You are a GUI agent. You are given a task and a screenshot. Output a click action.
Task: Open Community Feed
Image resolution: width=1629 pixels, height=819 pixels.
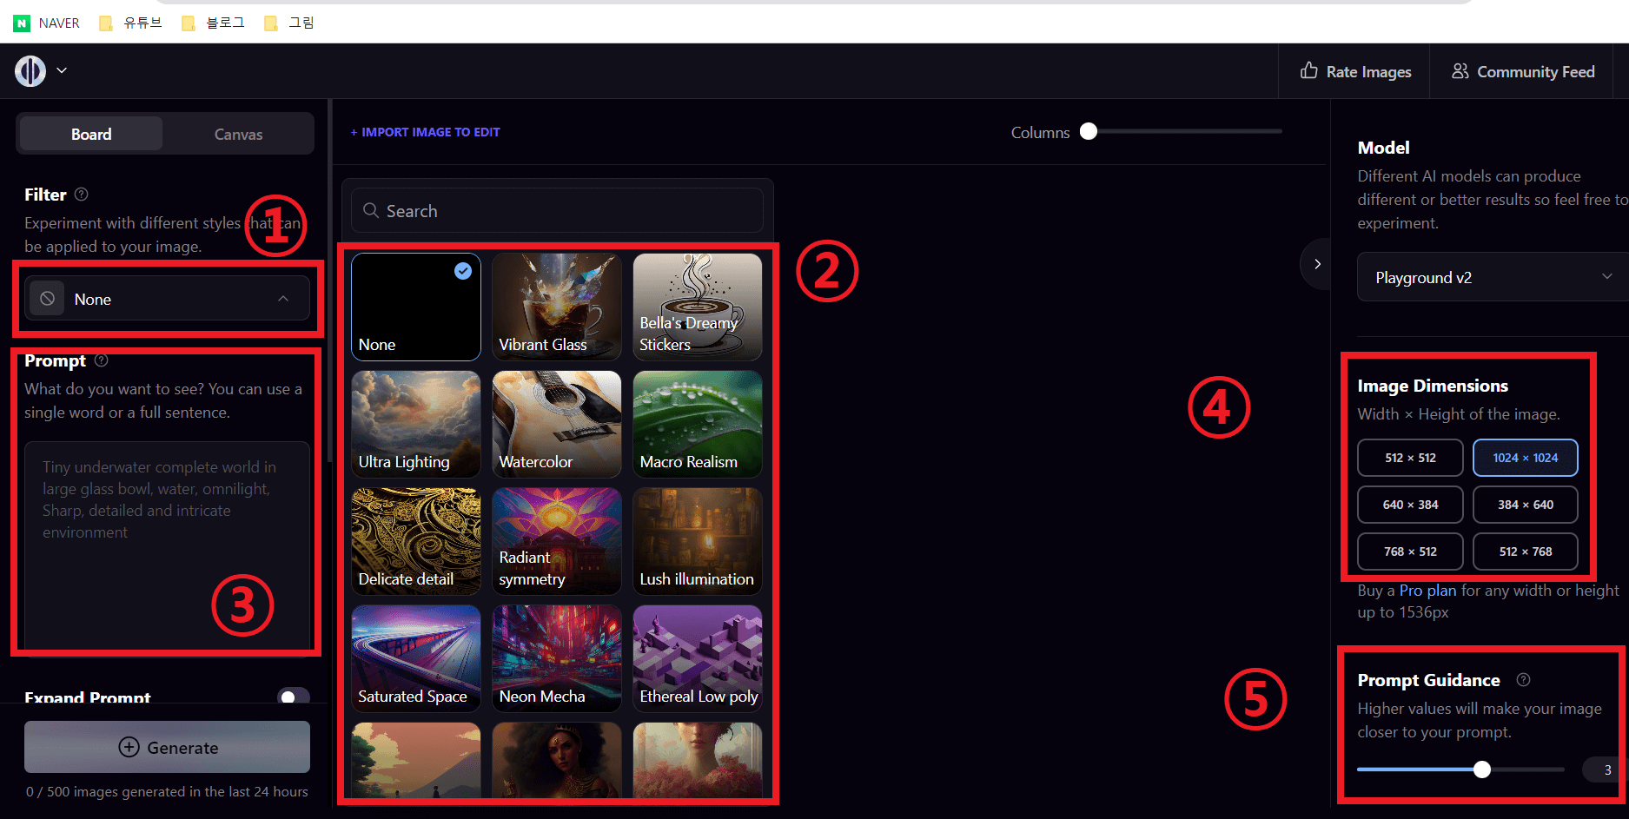coord(1523,71)
